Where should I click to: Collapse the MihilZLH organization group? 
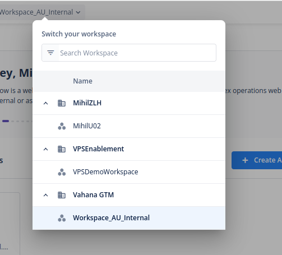pos(45,103)
